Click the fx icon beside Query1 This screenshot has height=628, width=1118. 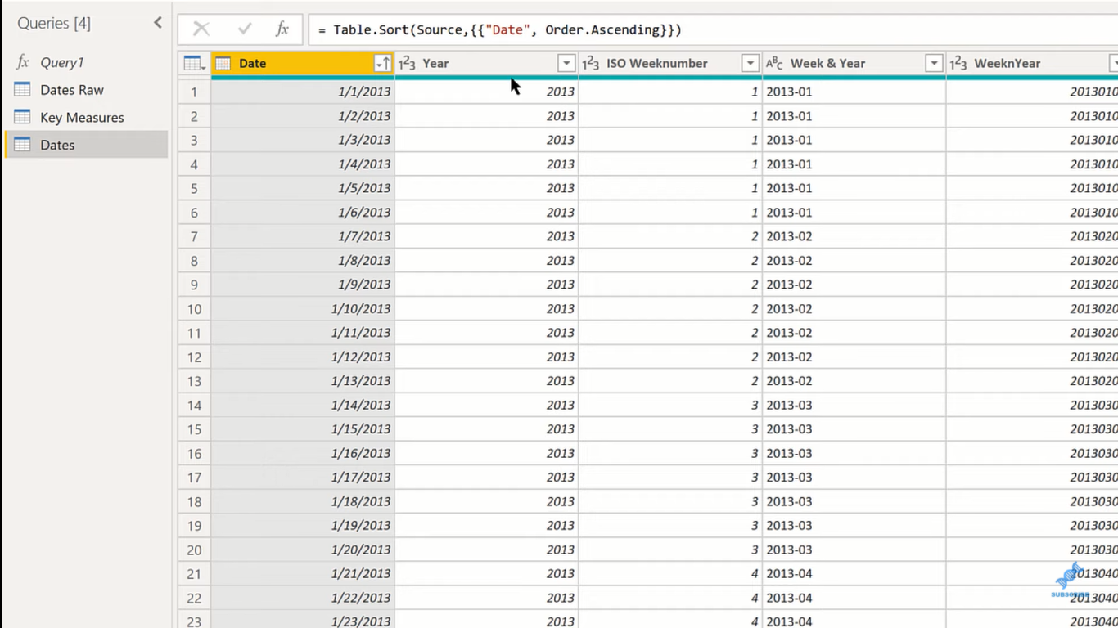[x=23, y=62]
